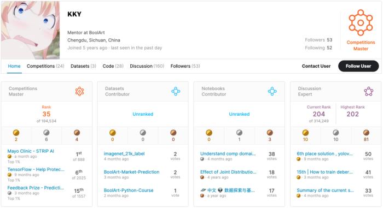Click the KKY profile avatar image

click(30, 30)
